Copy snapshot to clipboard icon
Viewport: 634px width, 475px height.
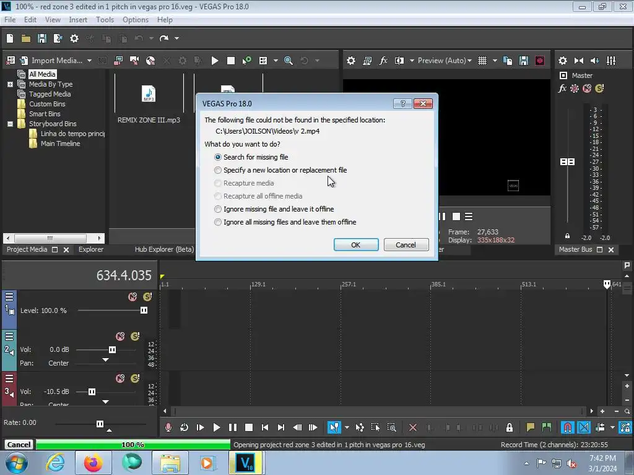pos(508,61)
